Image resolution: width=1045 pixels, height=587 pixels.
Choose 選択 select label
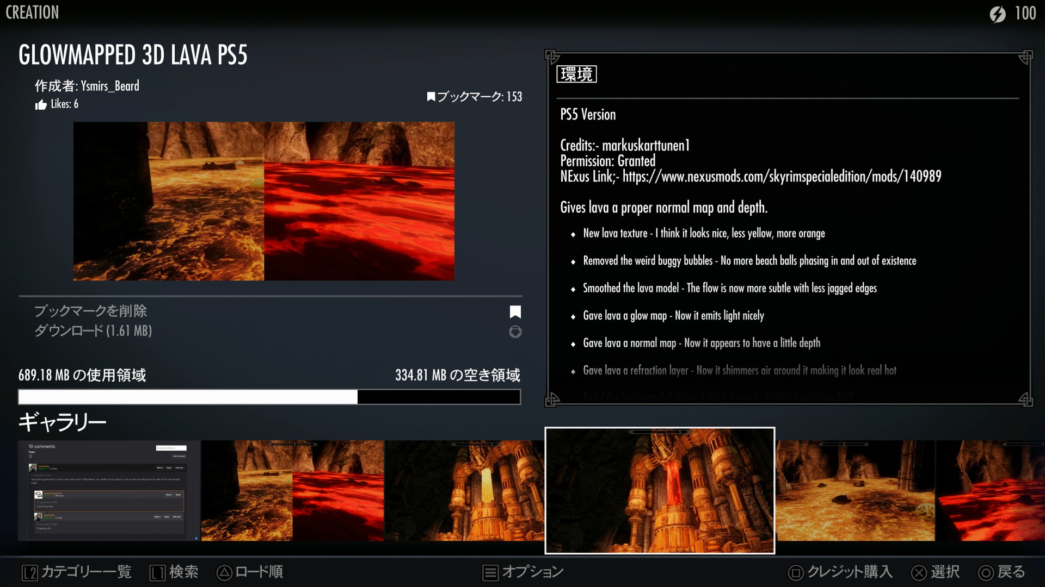coord(945,572)
